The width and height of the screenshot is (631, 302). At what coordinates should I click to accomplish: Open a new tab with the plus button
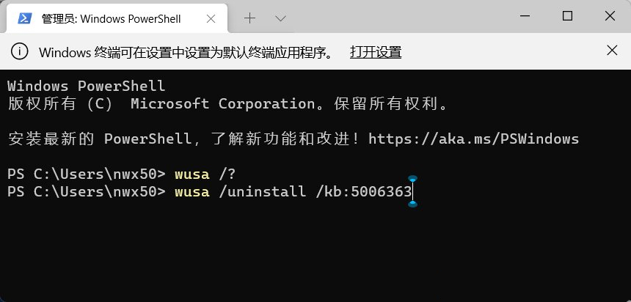coord(249,17)
